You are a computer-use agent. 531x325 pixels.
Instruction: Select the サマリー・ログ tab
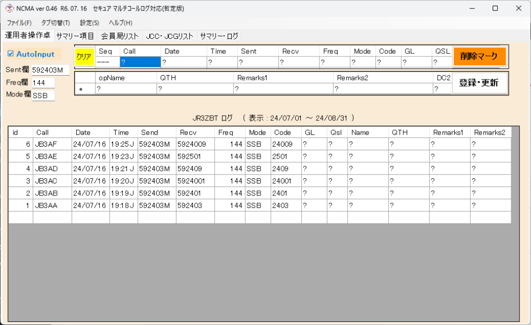[x=219, y=36]
